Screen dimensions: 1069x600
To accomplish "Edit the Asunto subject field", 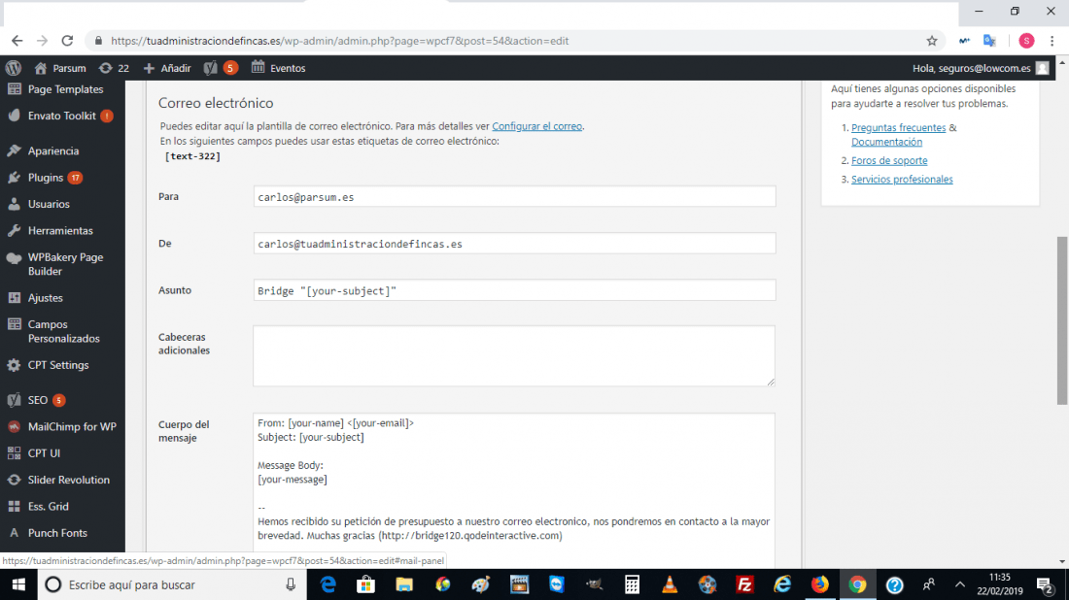I will [514, 290].
